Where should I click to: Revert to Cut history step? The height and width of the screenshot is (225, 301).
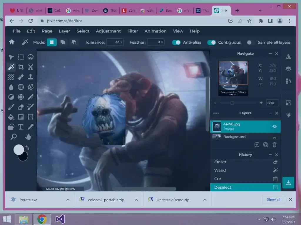[245, 179]
